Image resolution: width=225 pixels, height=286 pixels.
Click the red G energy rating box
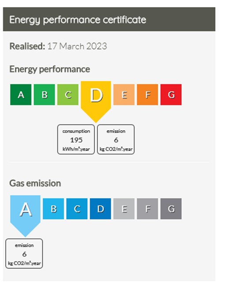[x=171, y=95]
